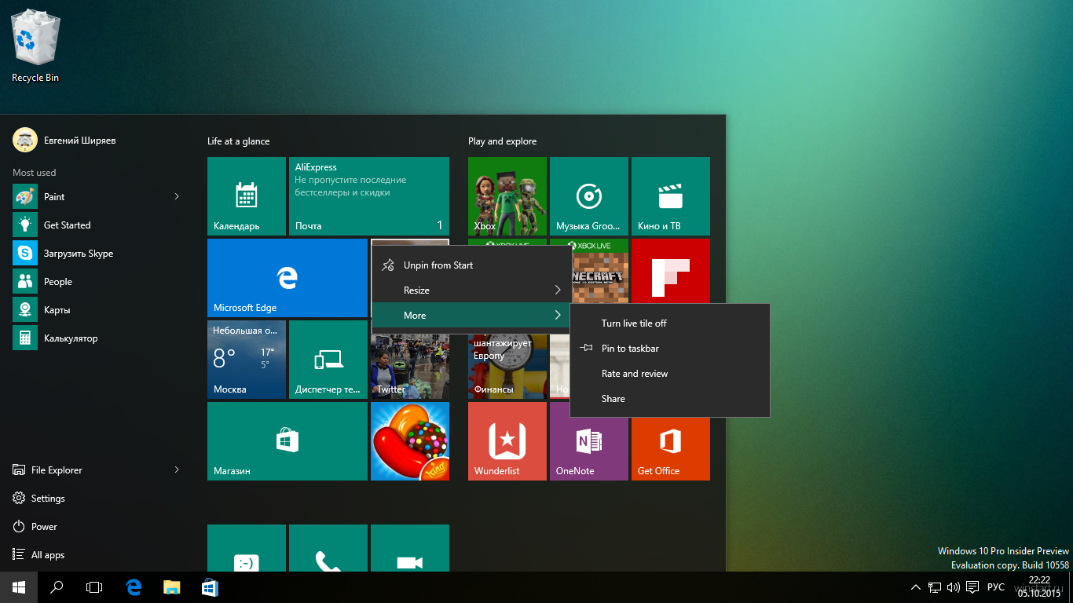The image size is (1073, 603).
Task: Open Калькулятор from Most used
Action: pos(97,338)
